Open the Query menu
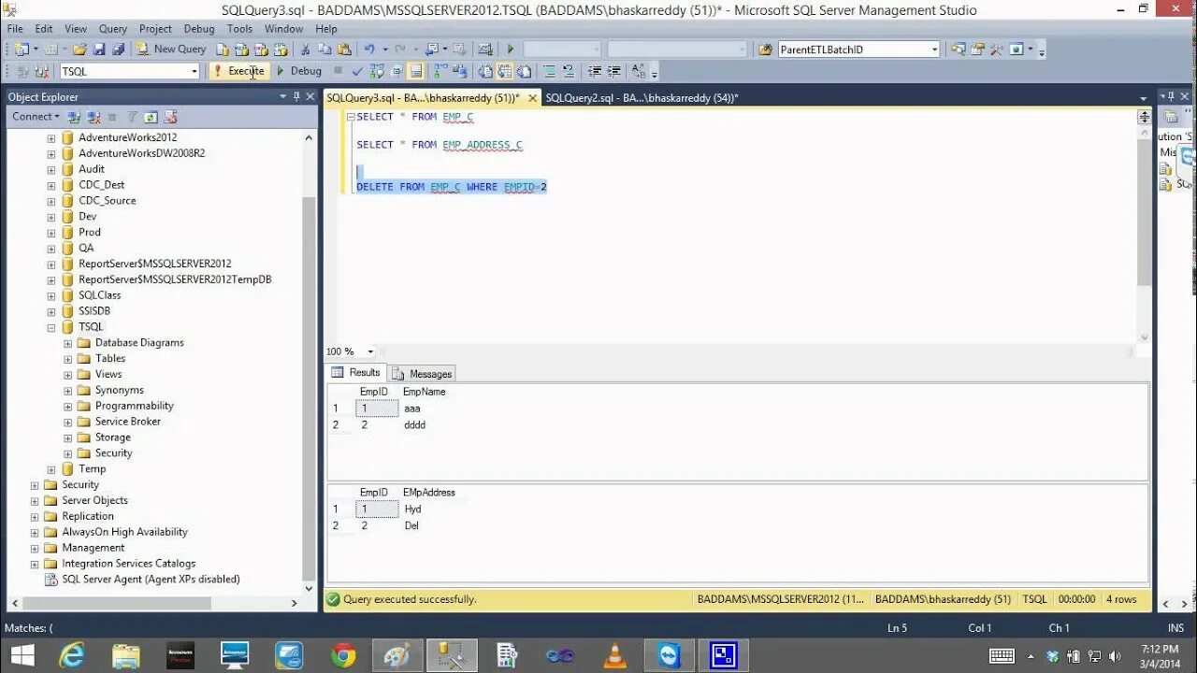The image size is (1197, 673). [112, 29]
